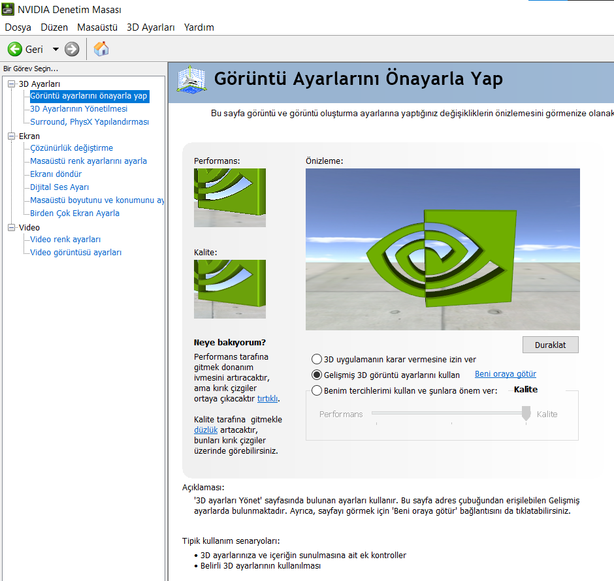This screenshot has width=614, height=581.
Task: Click the 'Tipik kullanım senaryoları:' label
Action: point(231,541)
